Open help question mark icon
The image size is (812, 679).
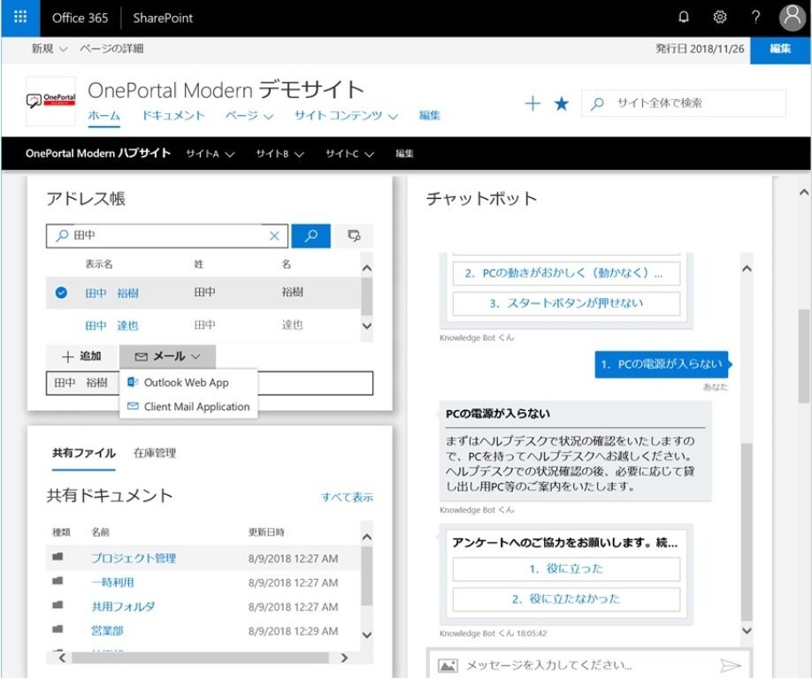755,18
